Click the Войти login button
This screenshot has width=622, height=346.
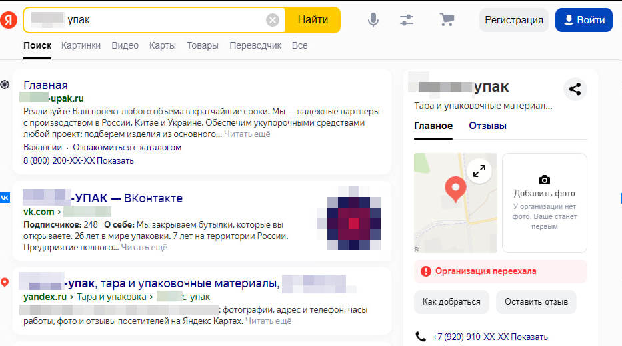tap(584, 20)
